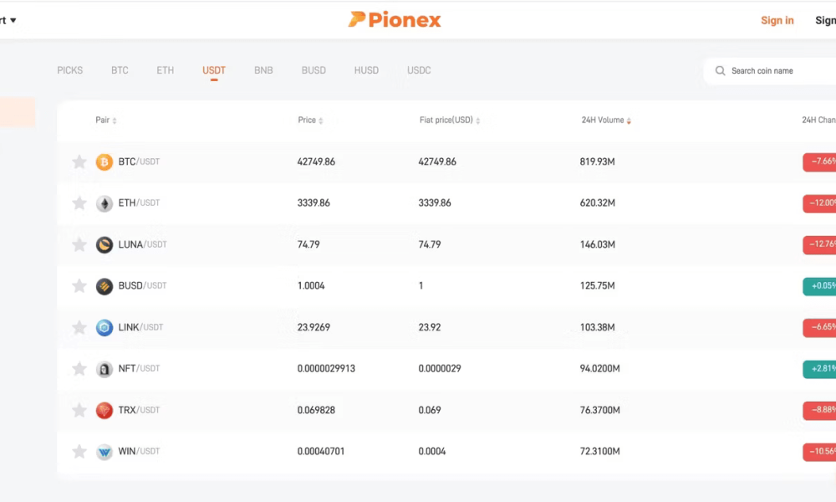Image resolution: width=836 pixels, height=502 pixels.
Task: Click the Bitcoin coin icon
Action: 104,161
